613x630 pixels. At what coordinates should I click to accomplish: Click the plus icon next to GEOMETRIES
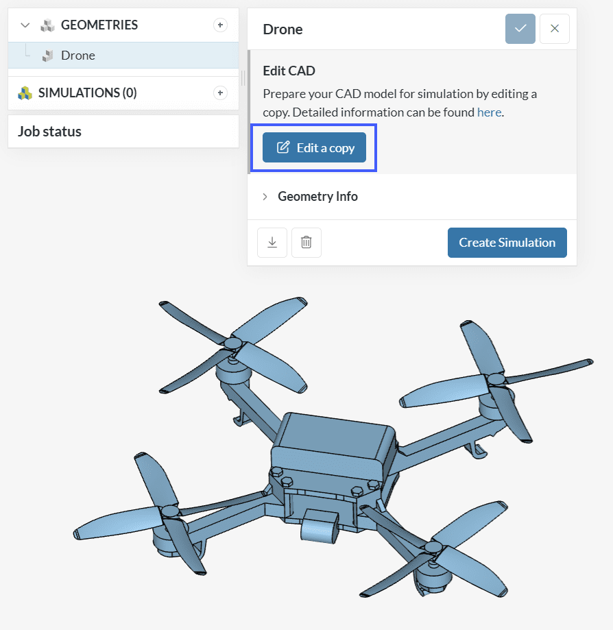(220, 25)
